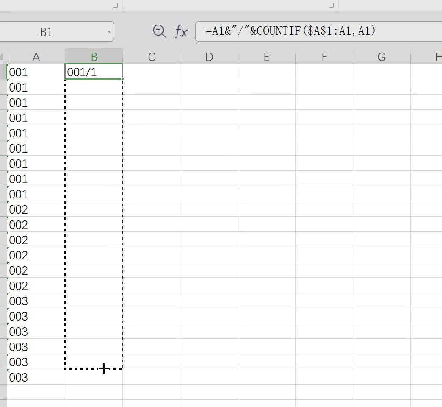
Task: Select cell B1 containing 001/1
Action: tap(94, 72)
